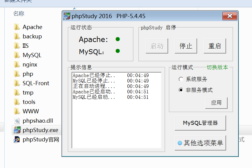Click log line Apache已经停止 00:04:49
Viewport: 252px width, 168px height.
[x=110, y=75]
